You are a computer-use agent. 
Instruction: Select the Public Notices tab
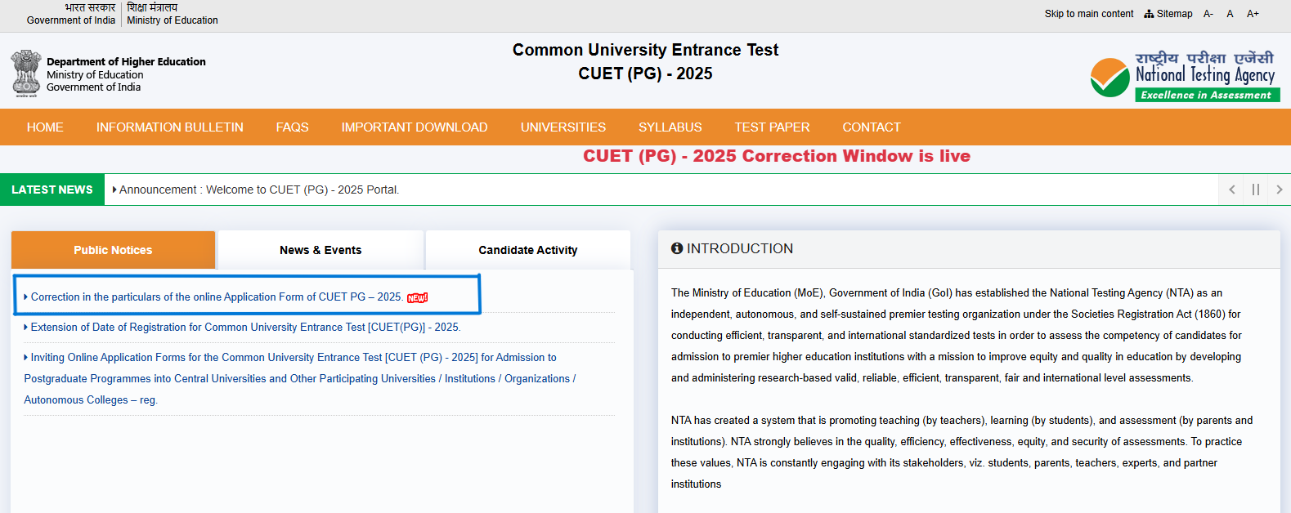click(x=113, y=250)
